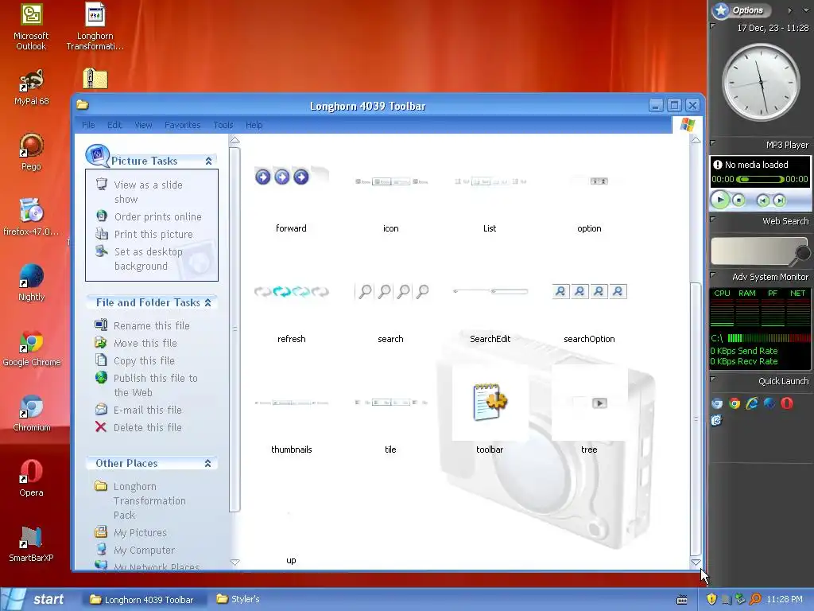Select the searchOption image file
This screenshot has height=611, width=814.
589,291
